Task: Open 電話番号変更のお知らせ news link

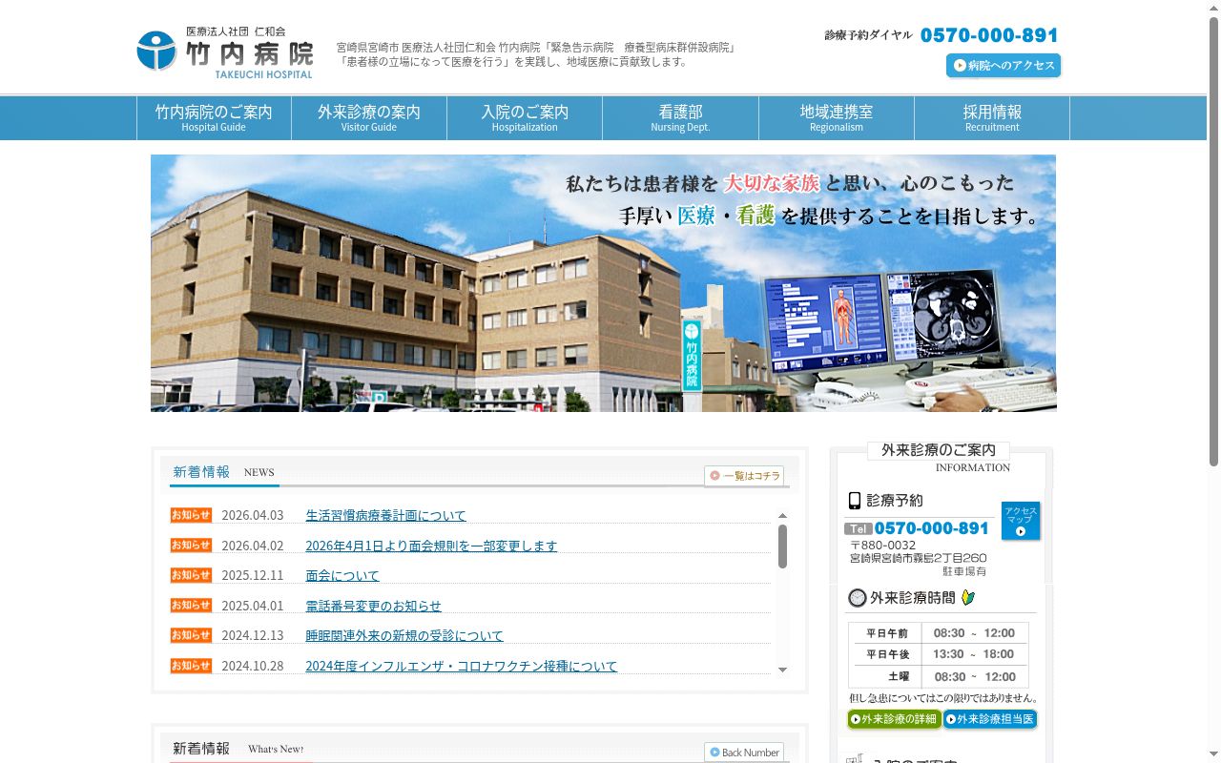Action: pos(373,606)
